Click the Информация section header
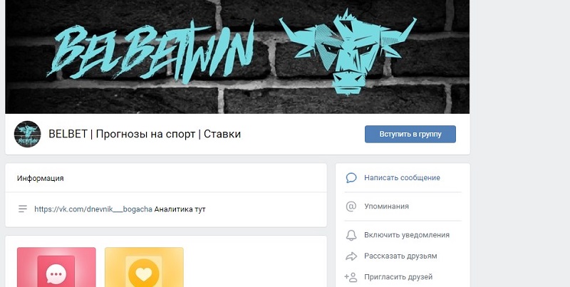570x287 pixels. coord(41,178)
